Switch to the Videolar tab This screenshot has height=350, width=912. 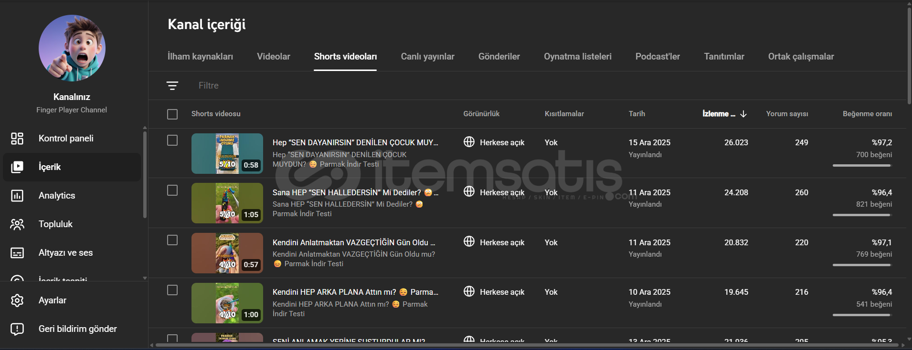tap(273, 57)
